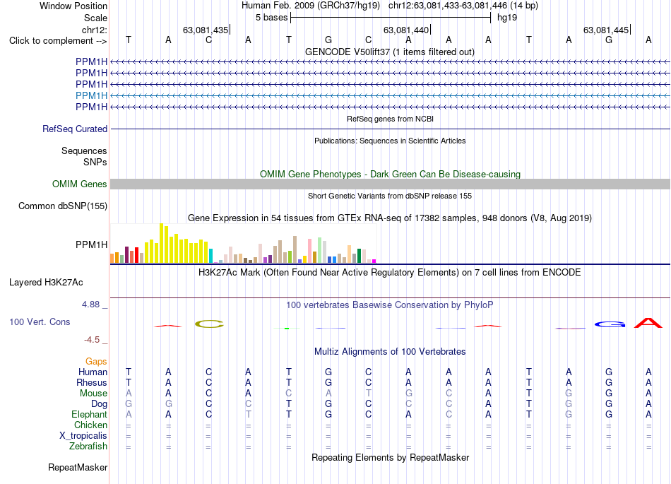Click the PPM1H GTEx expression bar chart

pos(243,243)
